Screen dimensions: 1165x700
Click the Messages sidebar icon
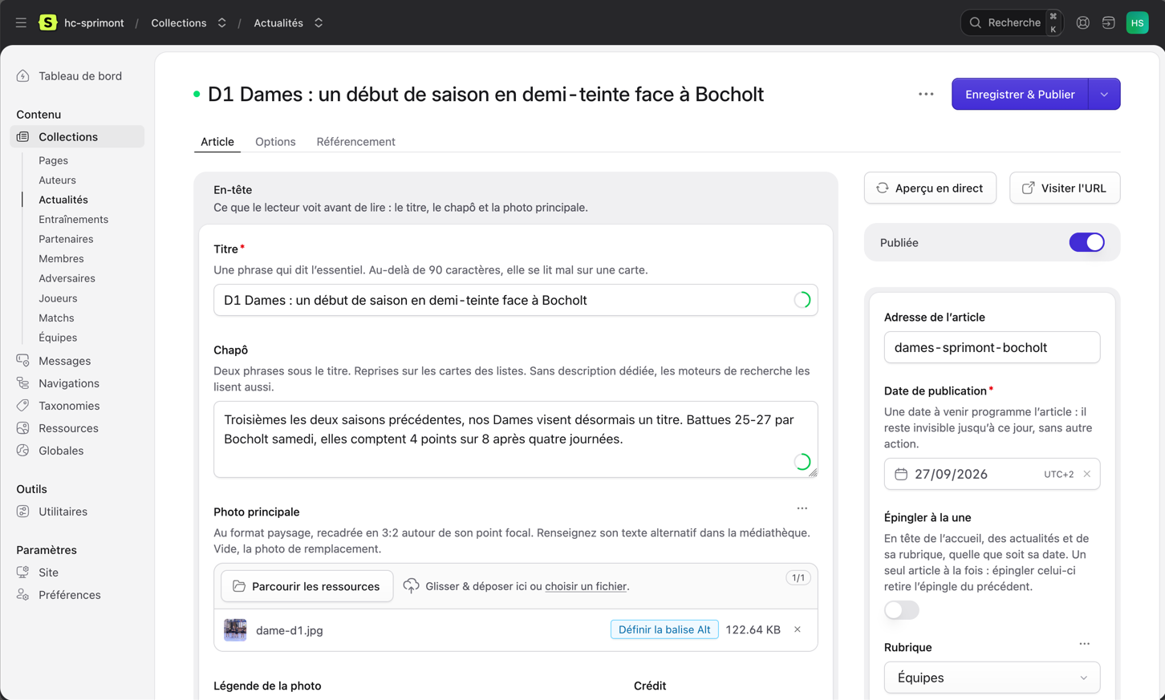click(x=22, y=361)
